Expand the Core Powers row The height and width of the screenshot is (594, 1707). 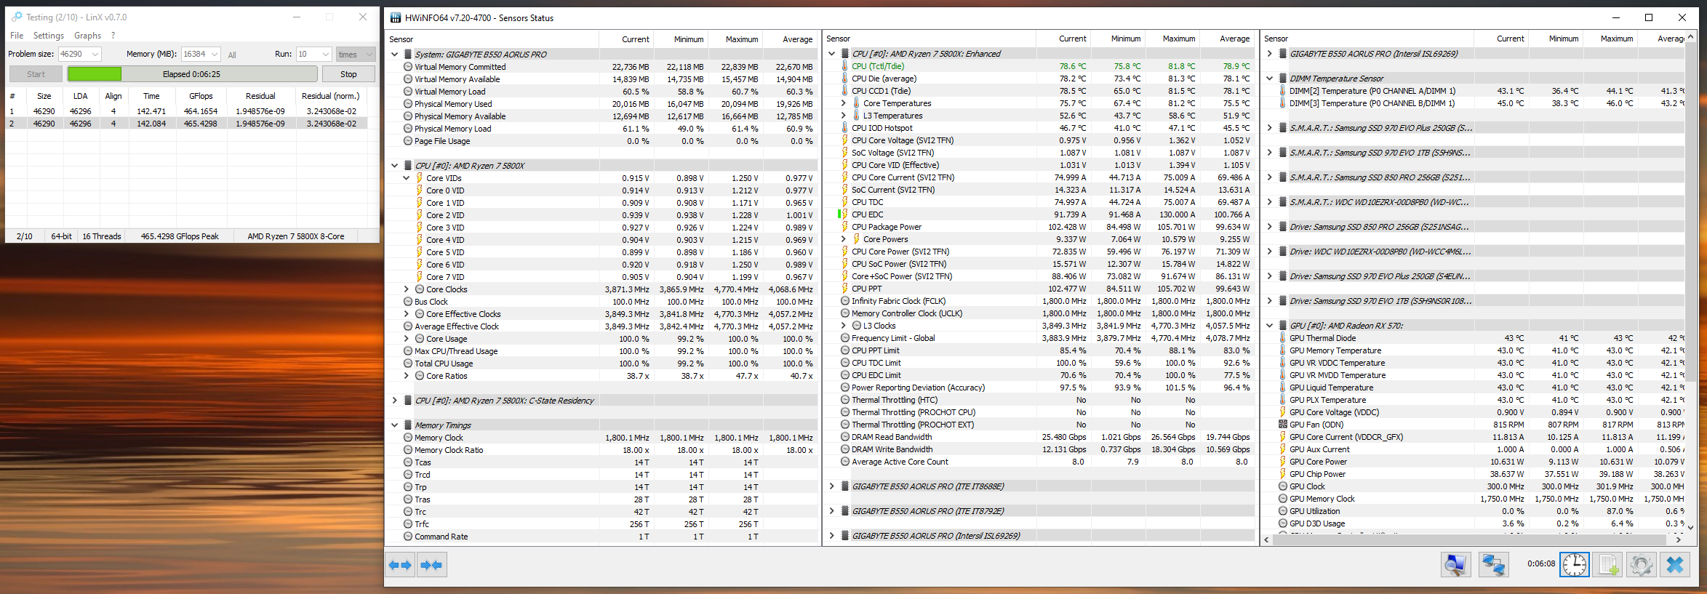click(x=844, y=239)
